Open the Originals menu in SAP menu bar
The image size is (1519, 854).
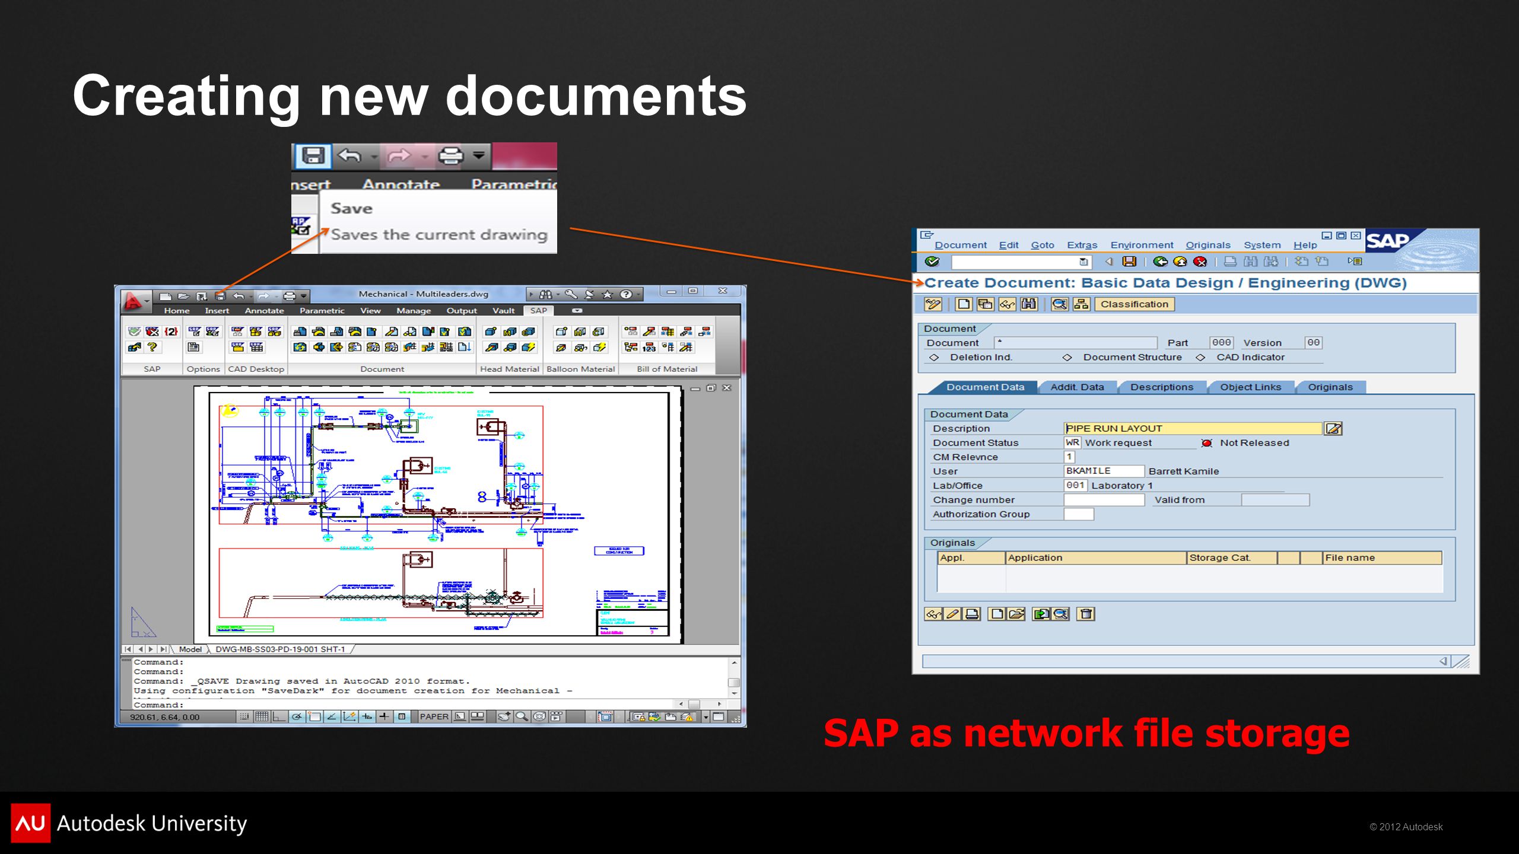click(1207, 245)
